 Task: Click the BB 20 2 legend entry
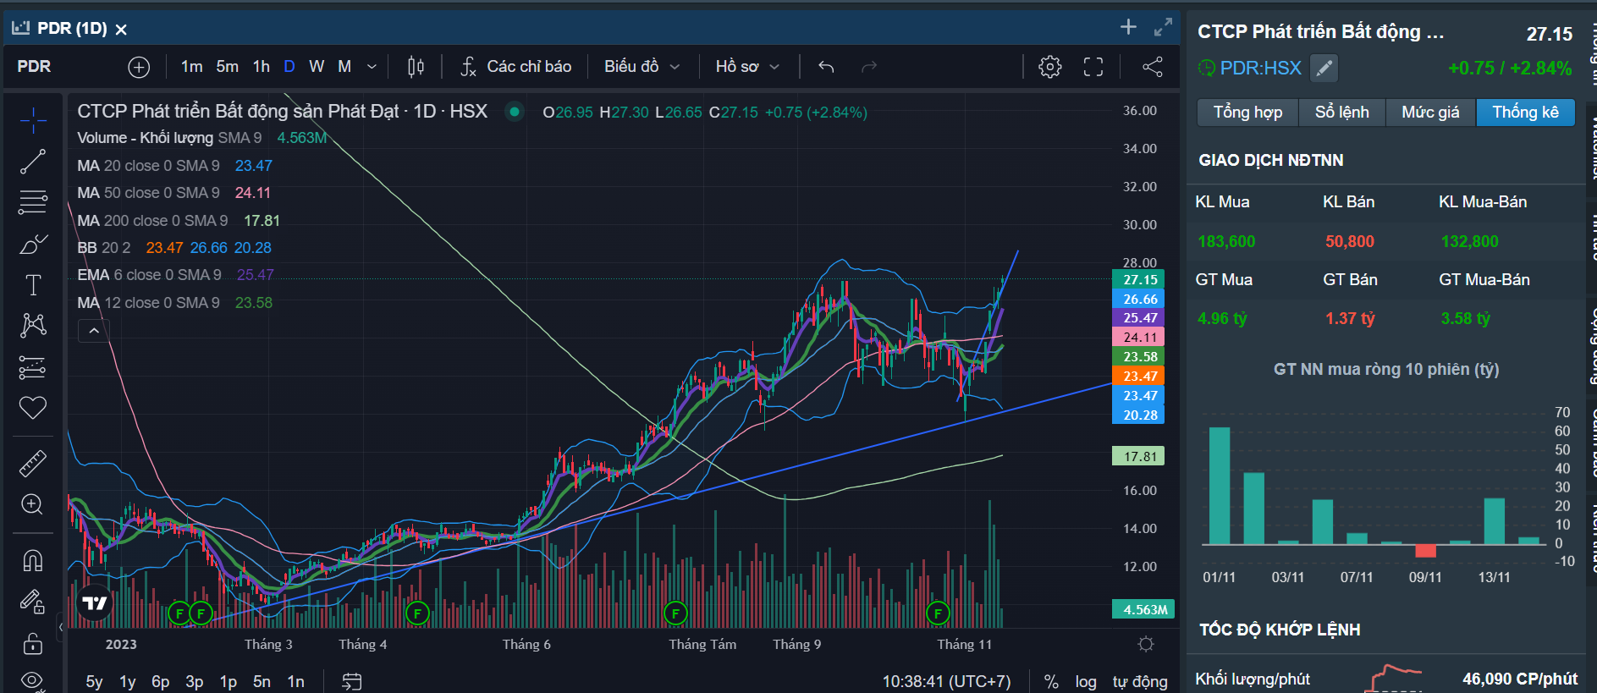174,248
